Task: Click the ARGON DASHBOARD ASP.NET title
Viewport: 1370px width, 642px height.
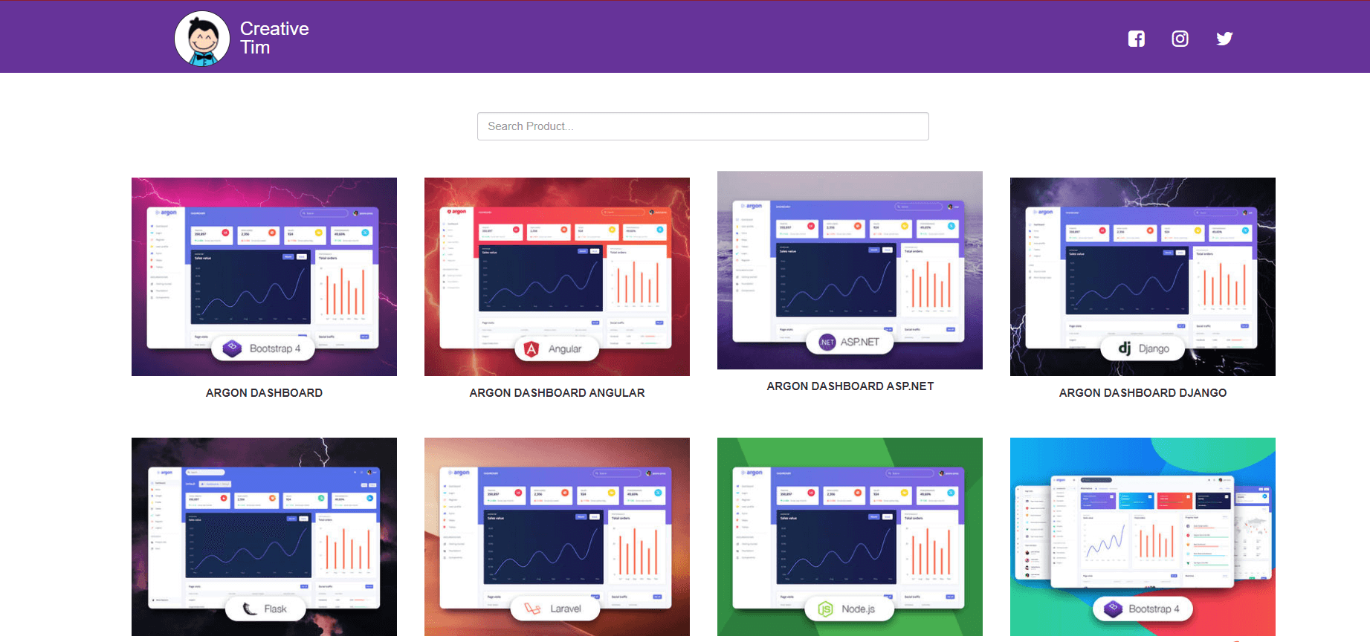Action: [850, 386]
